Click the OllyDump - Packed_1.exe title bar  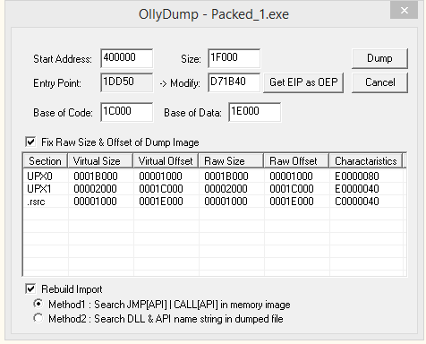click(214, 14)
